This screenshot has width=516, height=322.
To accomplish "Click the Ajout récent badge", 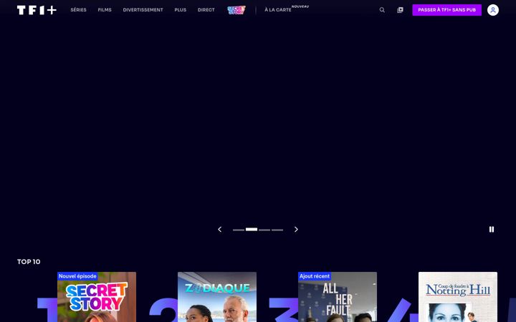I will pos(315,276).
